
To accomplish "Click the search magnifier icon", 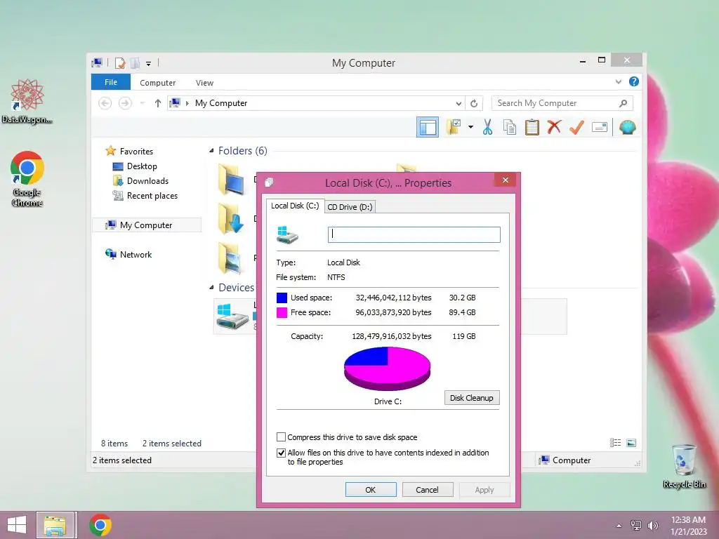I will (x=623, y=103).
